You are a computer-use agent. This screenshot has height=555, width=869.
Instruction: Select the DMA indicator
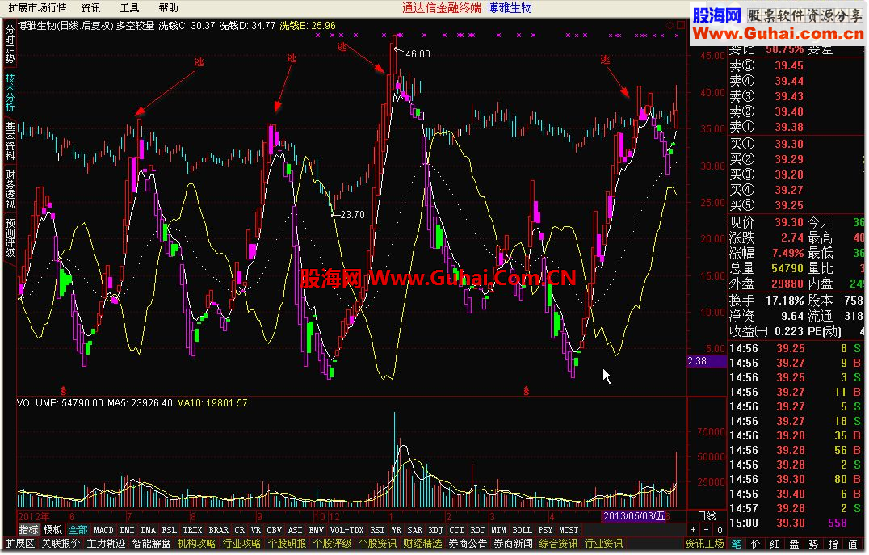pos(148,530)
